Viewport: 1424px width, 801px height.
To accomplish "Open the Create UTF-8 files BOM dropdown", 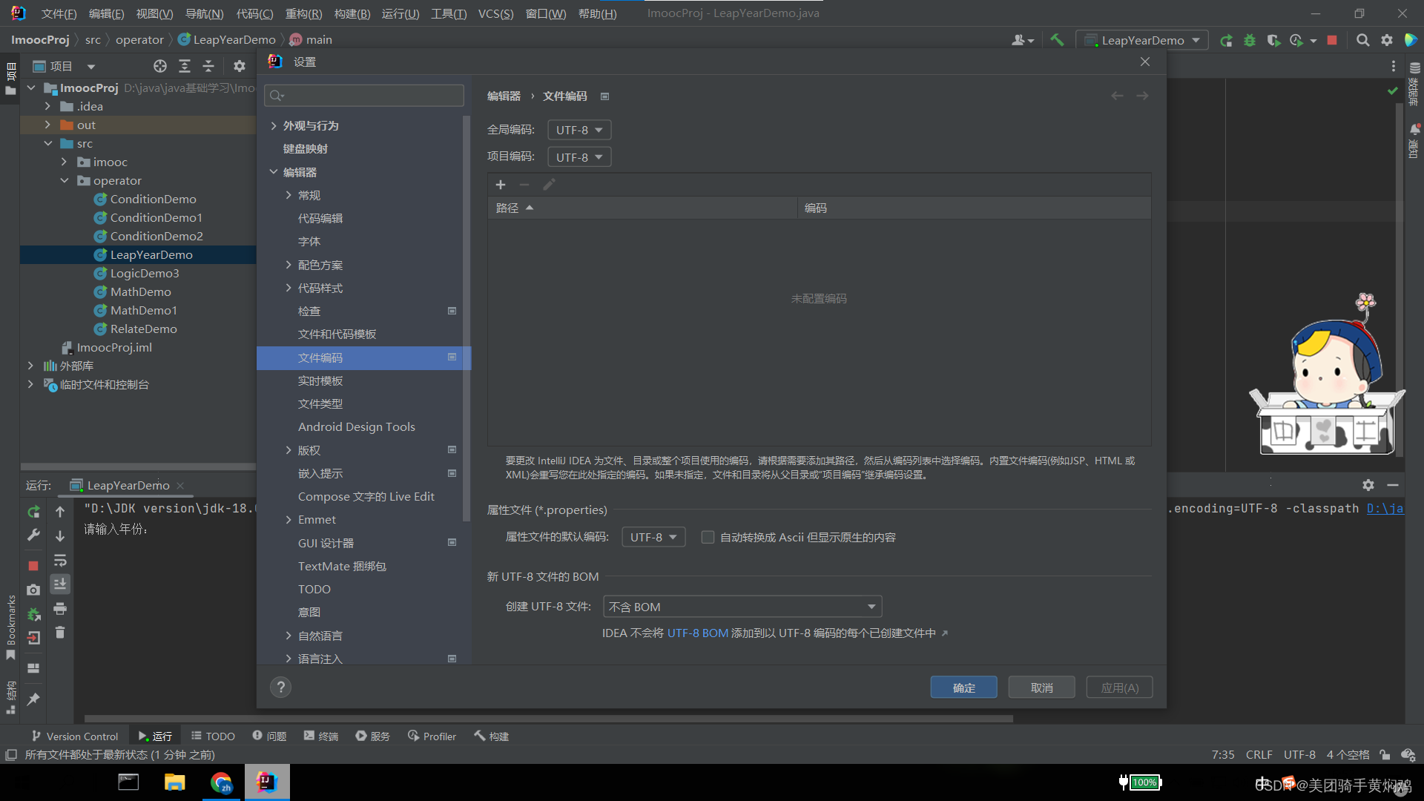I will click(742, 607).
